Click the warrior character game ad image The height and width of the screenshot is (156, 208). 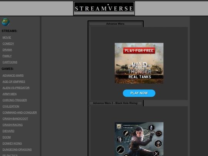click(x=139, y=139)
